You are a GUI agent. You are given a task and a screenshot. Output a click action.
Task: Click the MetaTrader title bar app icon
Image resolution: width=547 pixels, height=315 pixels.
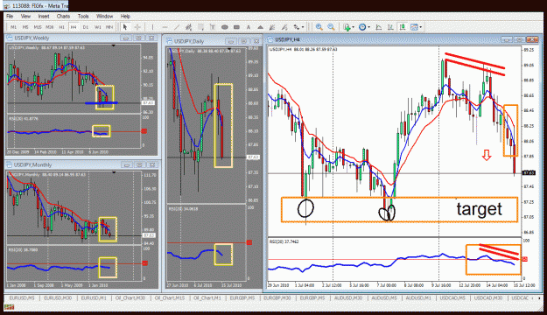click(5, 5)
